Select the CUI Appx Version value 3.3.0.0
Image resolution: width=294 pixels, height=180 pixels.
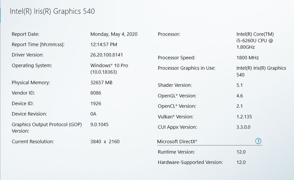point(243,127)
